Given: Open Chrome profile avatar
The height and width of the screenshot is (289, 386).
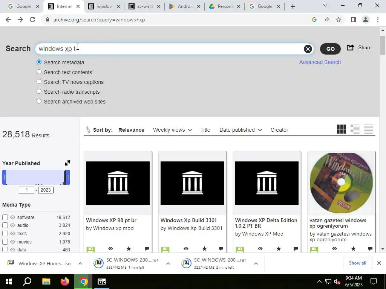Looking at the screenshot, I should tap(366, 20).
